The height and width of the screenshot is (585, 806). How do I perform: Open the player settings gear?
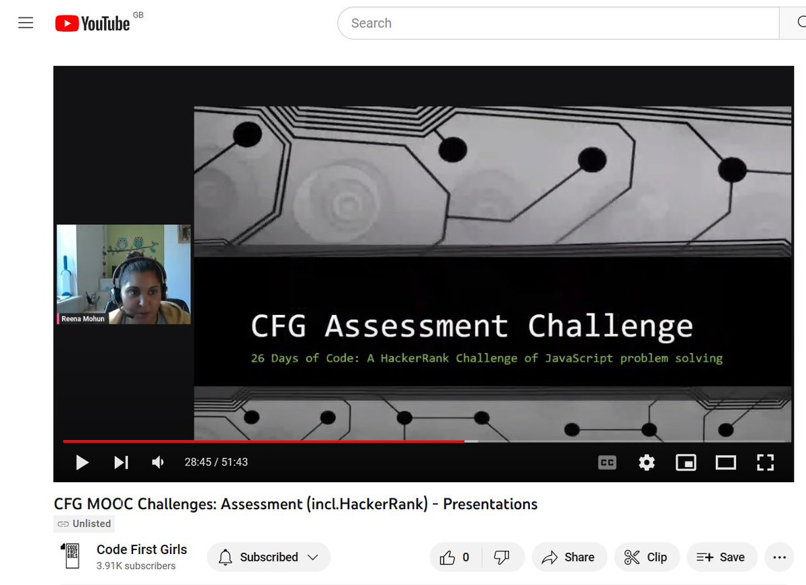point(647,462)
